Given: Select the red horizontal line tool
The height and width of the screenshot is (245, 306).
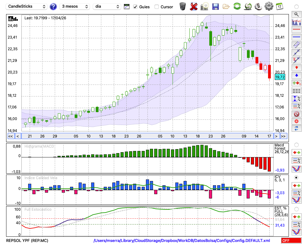Looking at the screenshot, I should coord(297,29).
